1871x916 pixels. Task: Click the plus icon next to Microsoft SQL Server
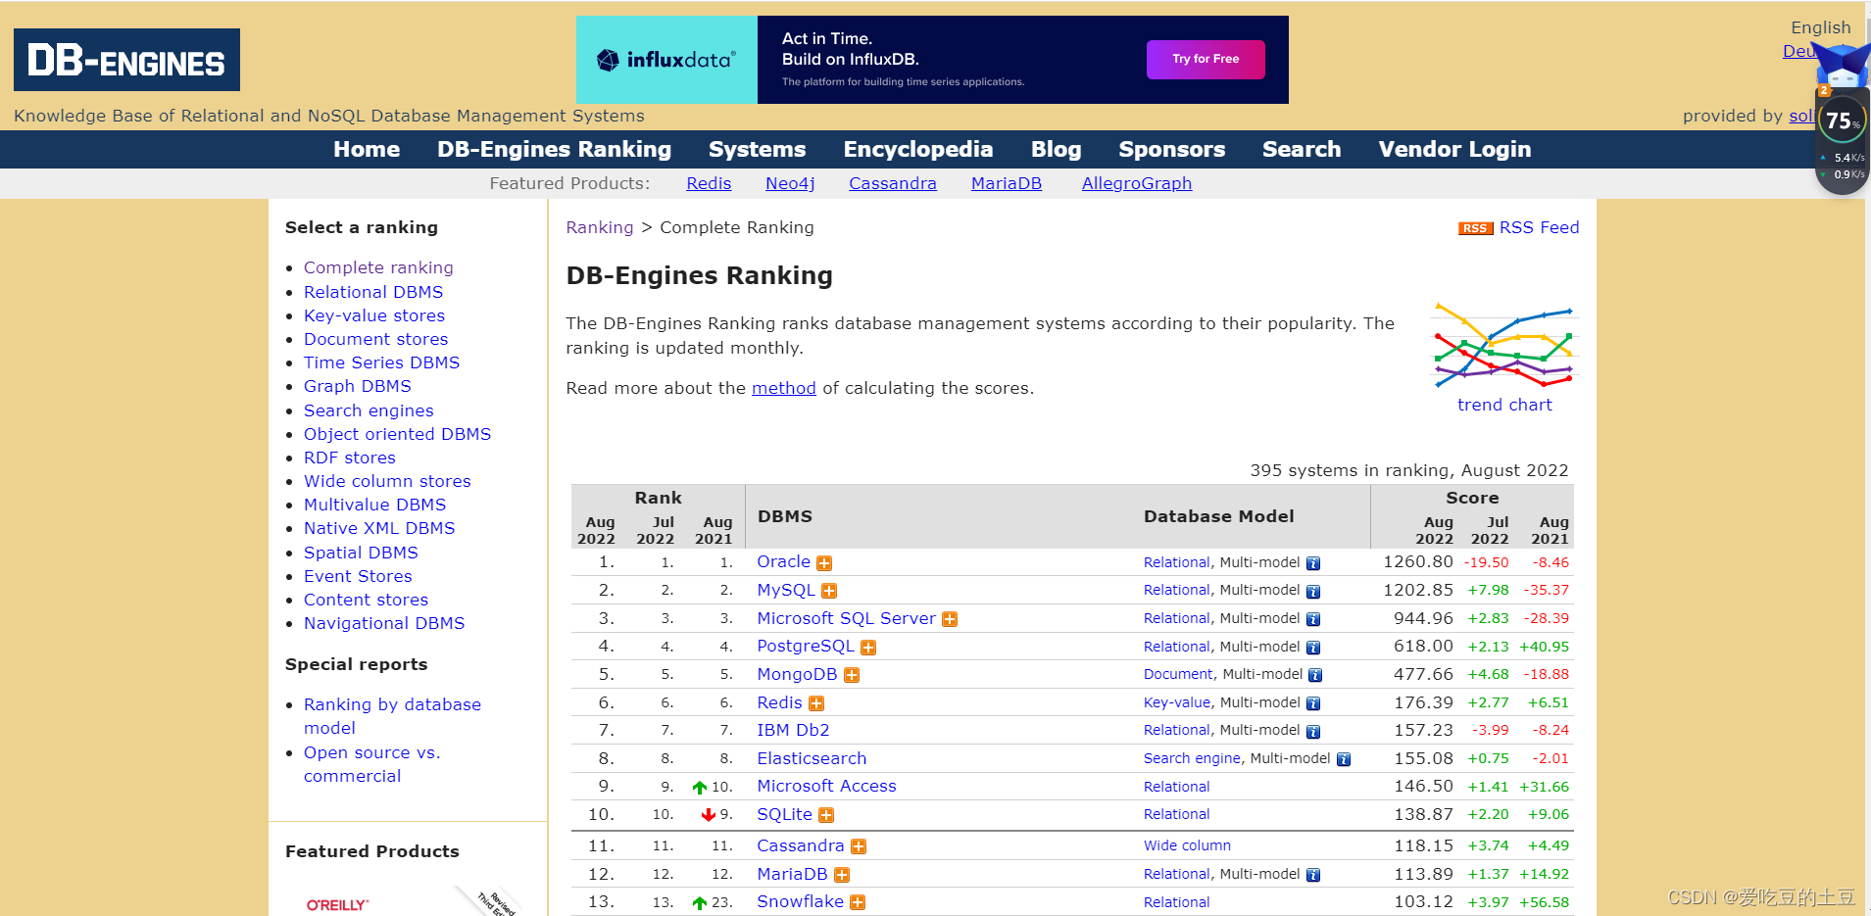[x=950, y=619]
